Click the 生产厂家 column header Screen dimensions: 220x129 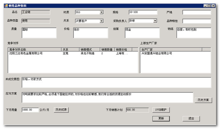(x=171, y=49)
